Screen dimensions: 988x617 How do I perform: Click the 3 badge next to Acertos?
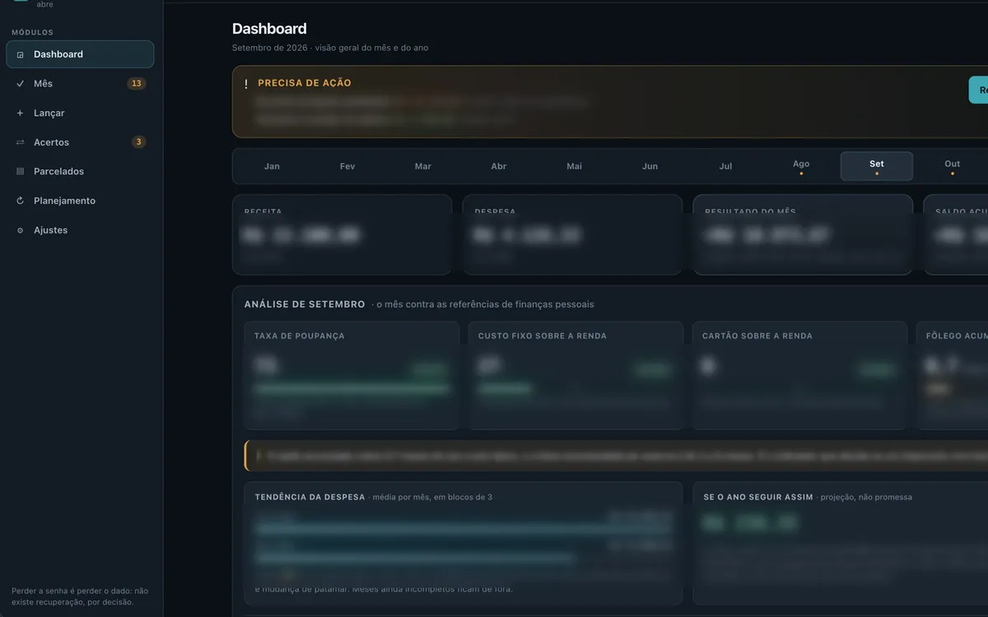click(138, 142)
